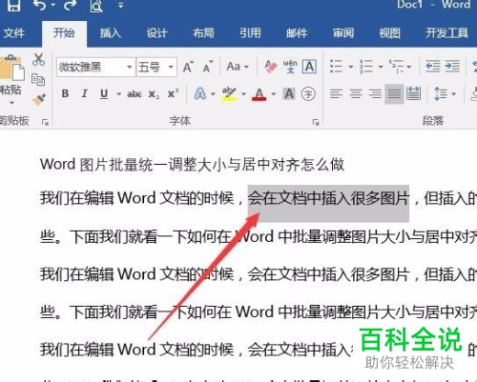The width and height of the screenshot is (477, 382).
Task: Increase font size with grow font icon
Action: click(188, 67)
